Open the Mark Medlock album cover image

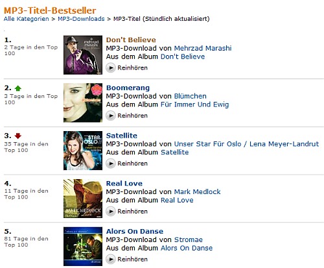83,199
